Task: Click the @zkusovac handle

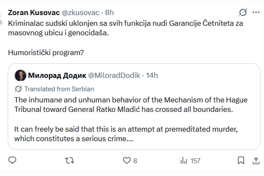Action: tap(79, 13)
